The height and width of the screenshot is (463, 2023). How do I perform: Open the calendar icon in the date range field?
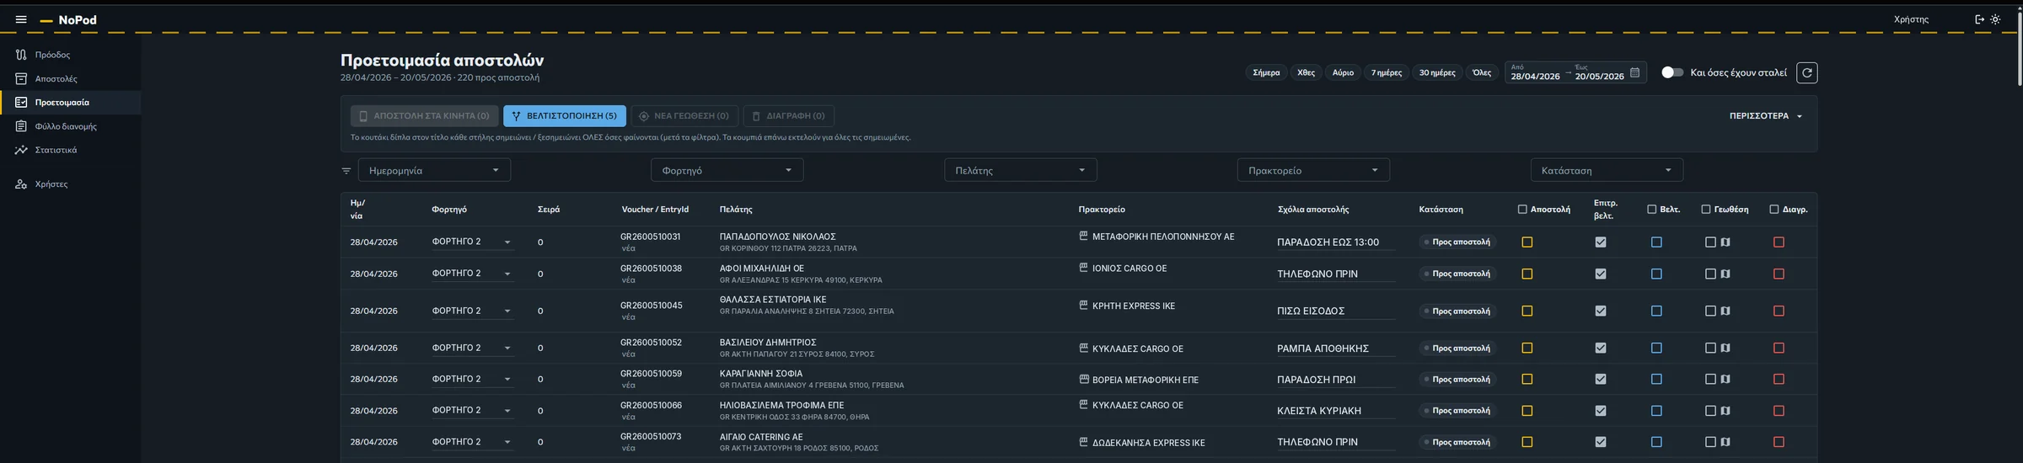(1634, 72)
